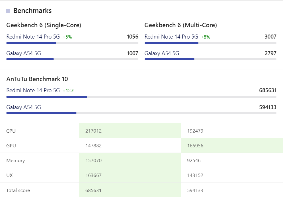
Task: Click the +8% Multi-Core difference label
Action: point(205,37)
